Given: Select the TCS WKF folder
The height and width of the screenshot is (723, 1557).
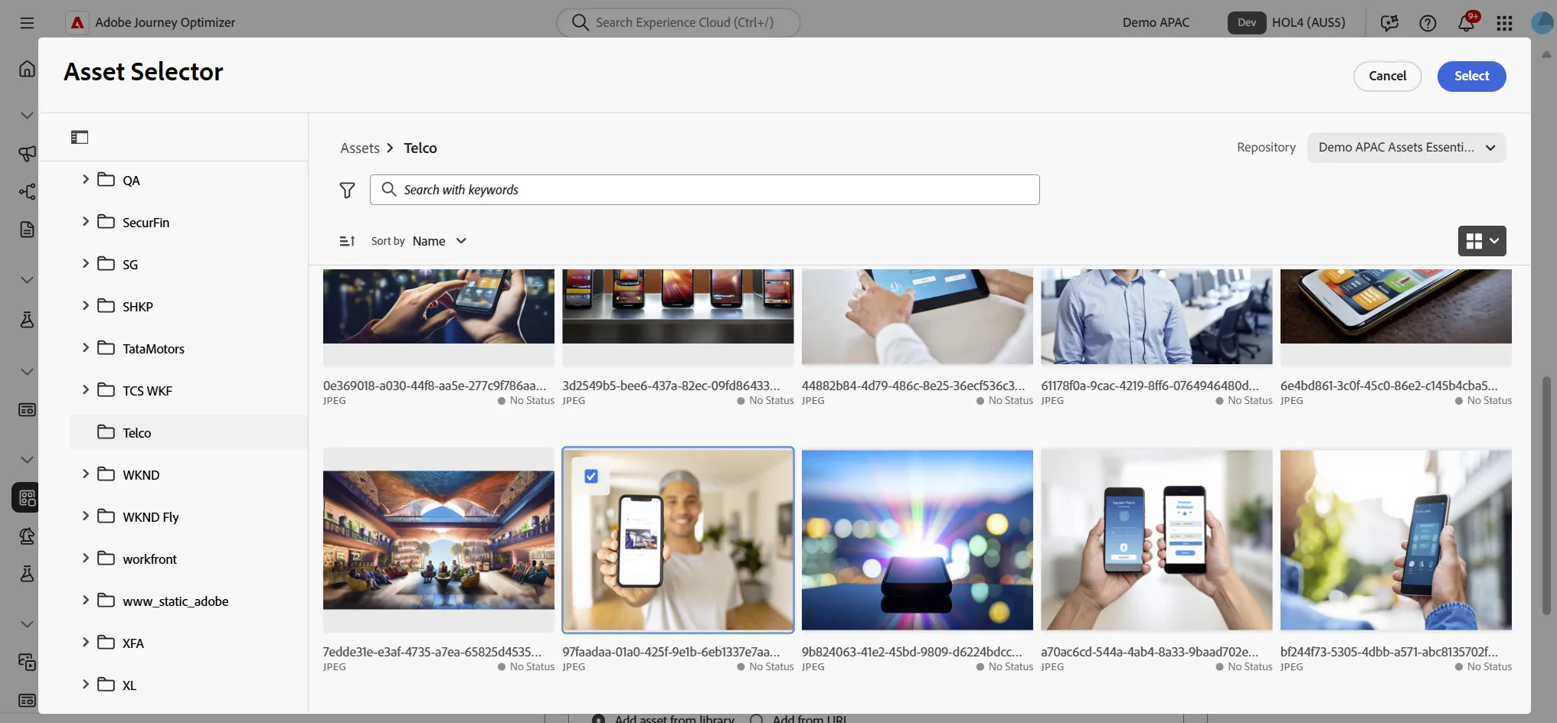Looking at the screenshot, I should (x=147, y=391).
